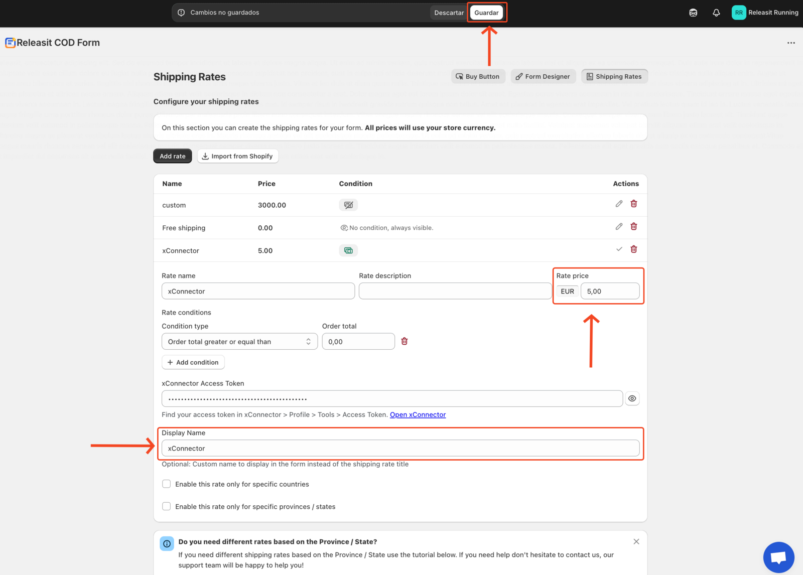Click the Order total input field
Screen dimensions: 803x575
pos(358,342)
